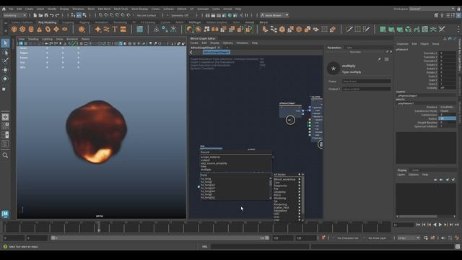
Task: Open the Deform menu
Action: [x=182, y=9]
